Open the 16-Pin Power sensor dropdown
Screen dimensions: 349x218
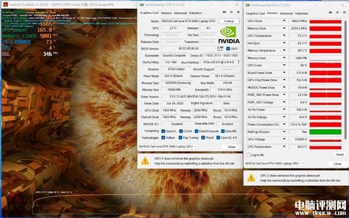284,110
